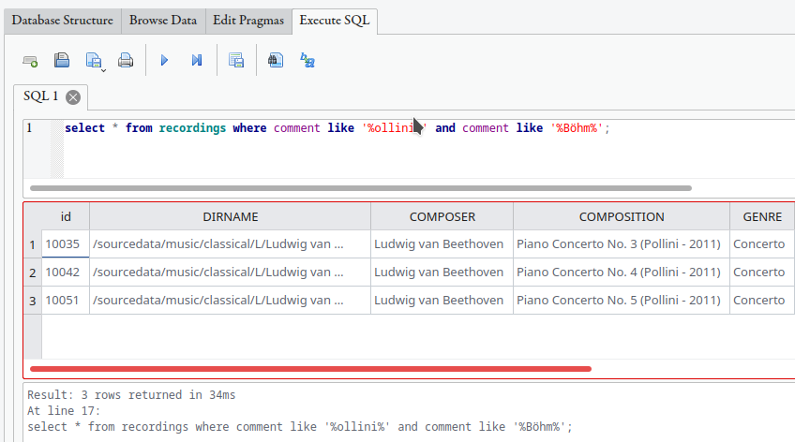
Task: Click the DIRNAME column header
Action: click(x=230, y=216)
